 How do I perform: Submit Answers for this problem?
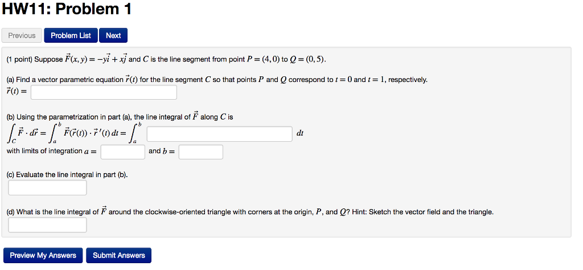(x=118, y=256)
